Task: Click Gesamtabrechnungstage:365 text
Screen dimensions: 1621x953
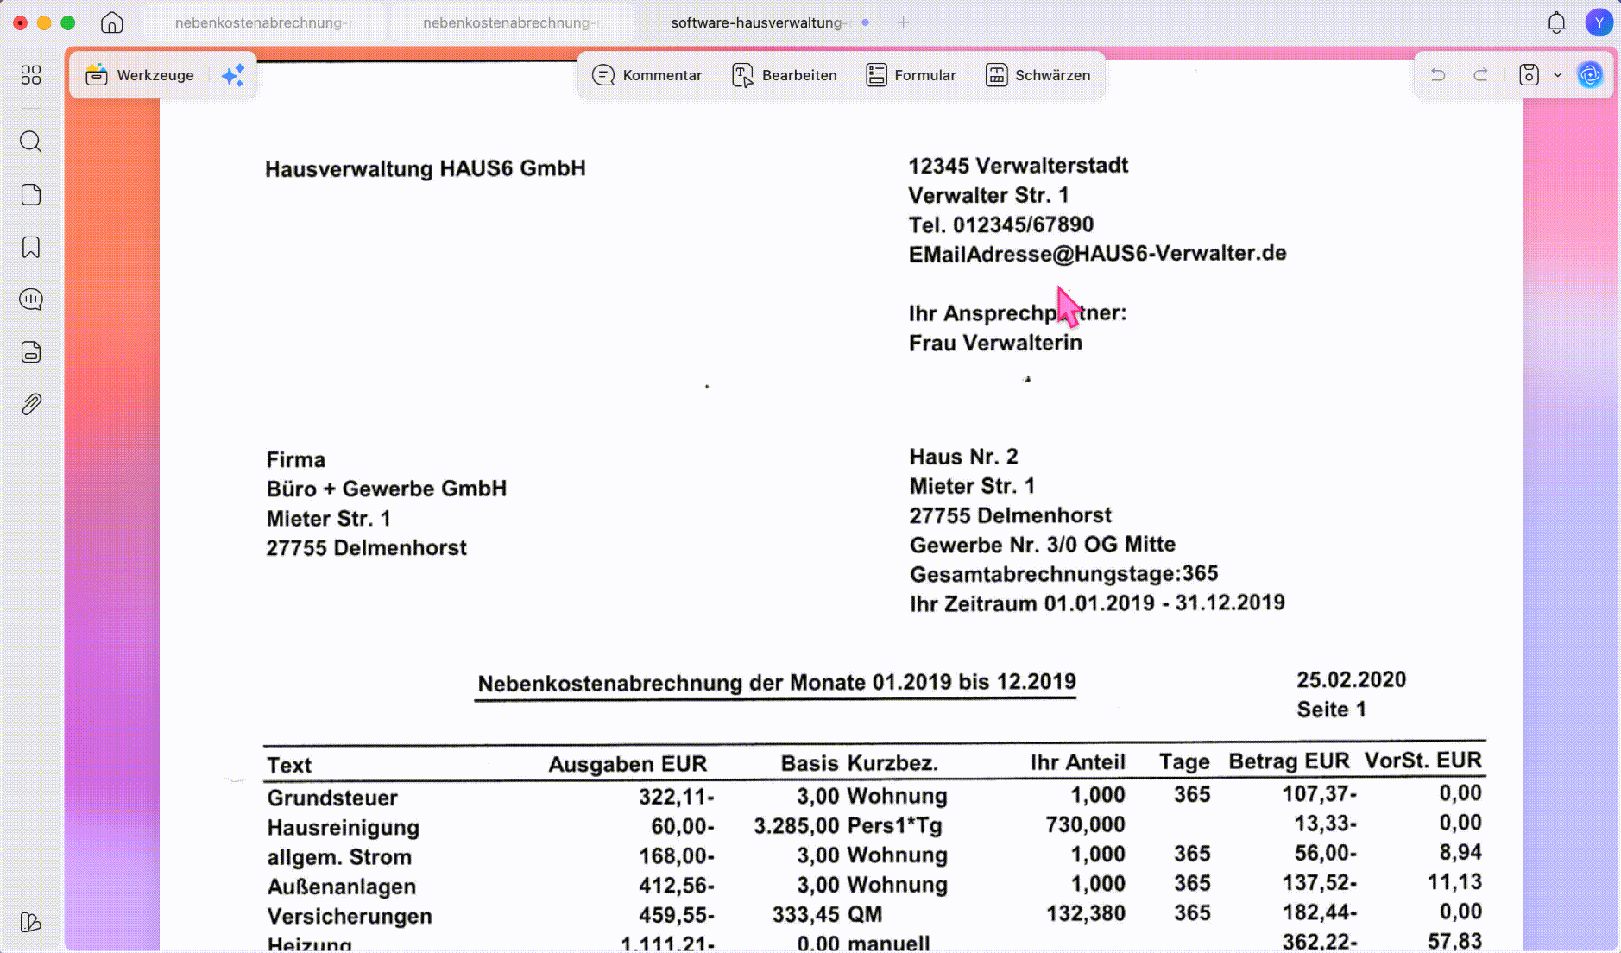Action: tap(1063, 574)
